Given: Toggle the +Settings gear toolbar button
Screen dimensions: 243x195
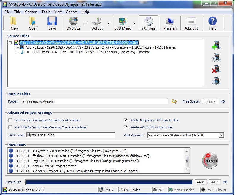Looking at the screenshot, I should click(x=149, y=23).
